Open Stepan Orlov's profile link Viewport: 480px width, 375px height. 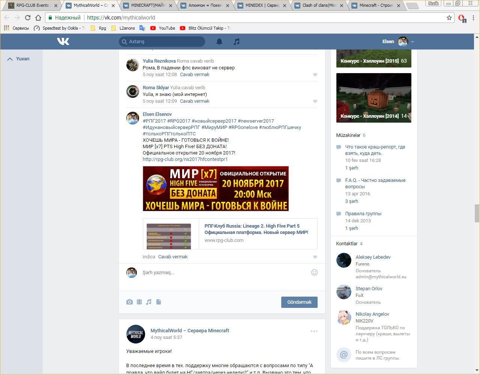[x=369, y=289]
